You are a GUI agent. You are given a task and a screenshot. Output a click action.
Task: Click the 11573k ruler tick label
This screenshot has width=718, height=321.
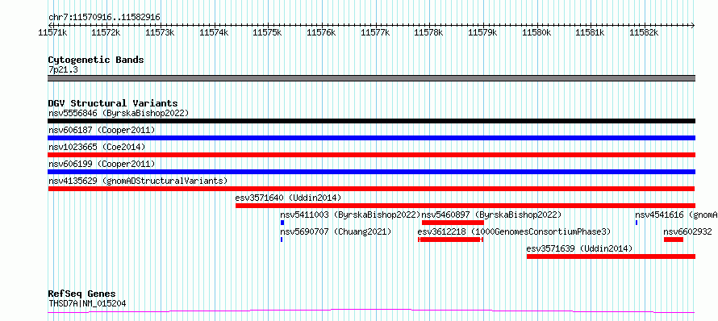[160, 32]
